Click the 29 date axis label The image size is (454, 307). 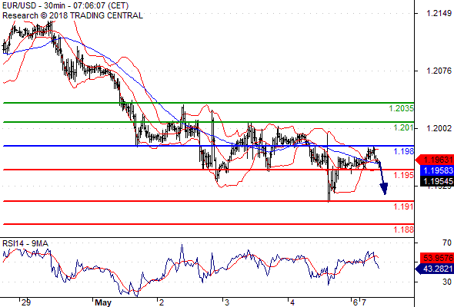(26, 302)
